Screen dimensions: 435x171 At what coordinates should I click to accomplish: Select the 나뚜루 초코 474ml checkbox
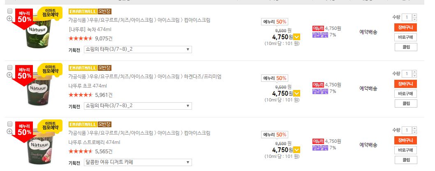tap(10, 67)
